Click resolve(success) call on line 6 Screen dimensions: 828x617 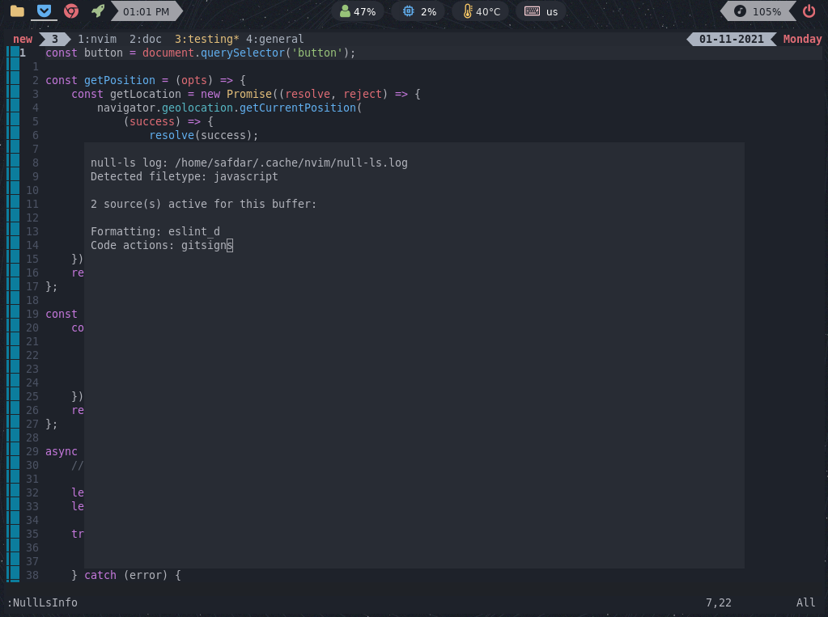pyautogui.click(x=204, y=135)
